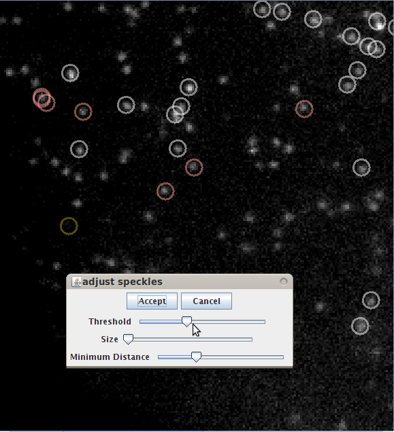Click the yellow circle speckle marker
The image size is (394, 432).
(69, 226)
